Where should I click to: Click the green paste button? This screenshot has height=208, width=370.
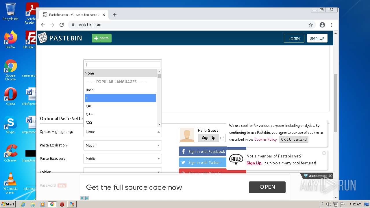click(x=102, y=38)
